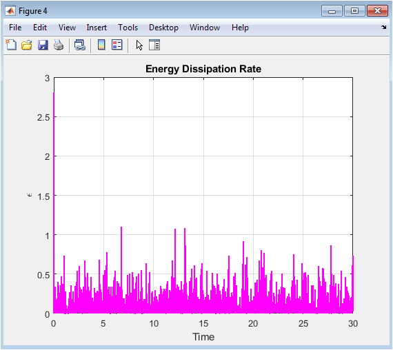Open the View menu

click(x=67, y=28)
